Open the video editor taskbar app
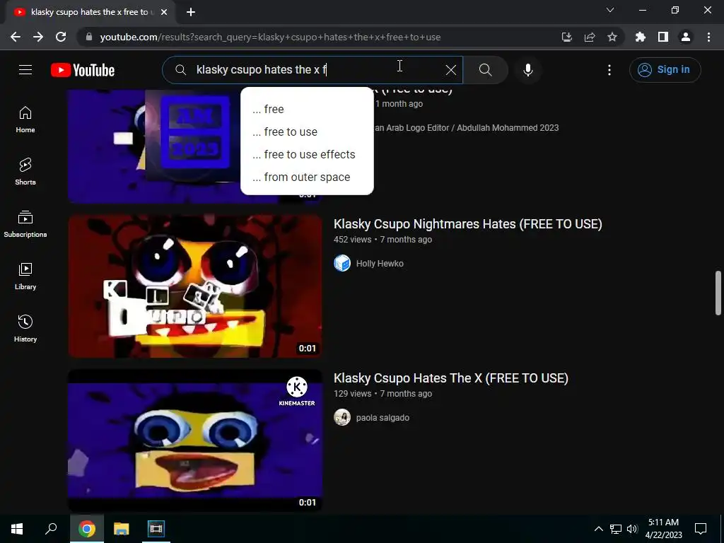The height and width of the screenshot is (543, 724). (x=156, y=529)
